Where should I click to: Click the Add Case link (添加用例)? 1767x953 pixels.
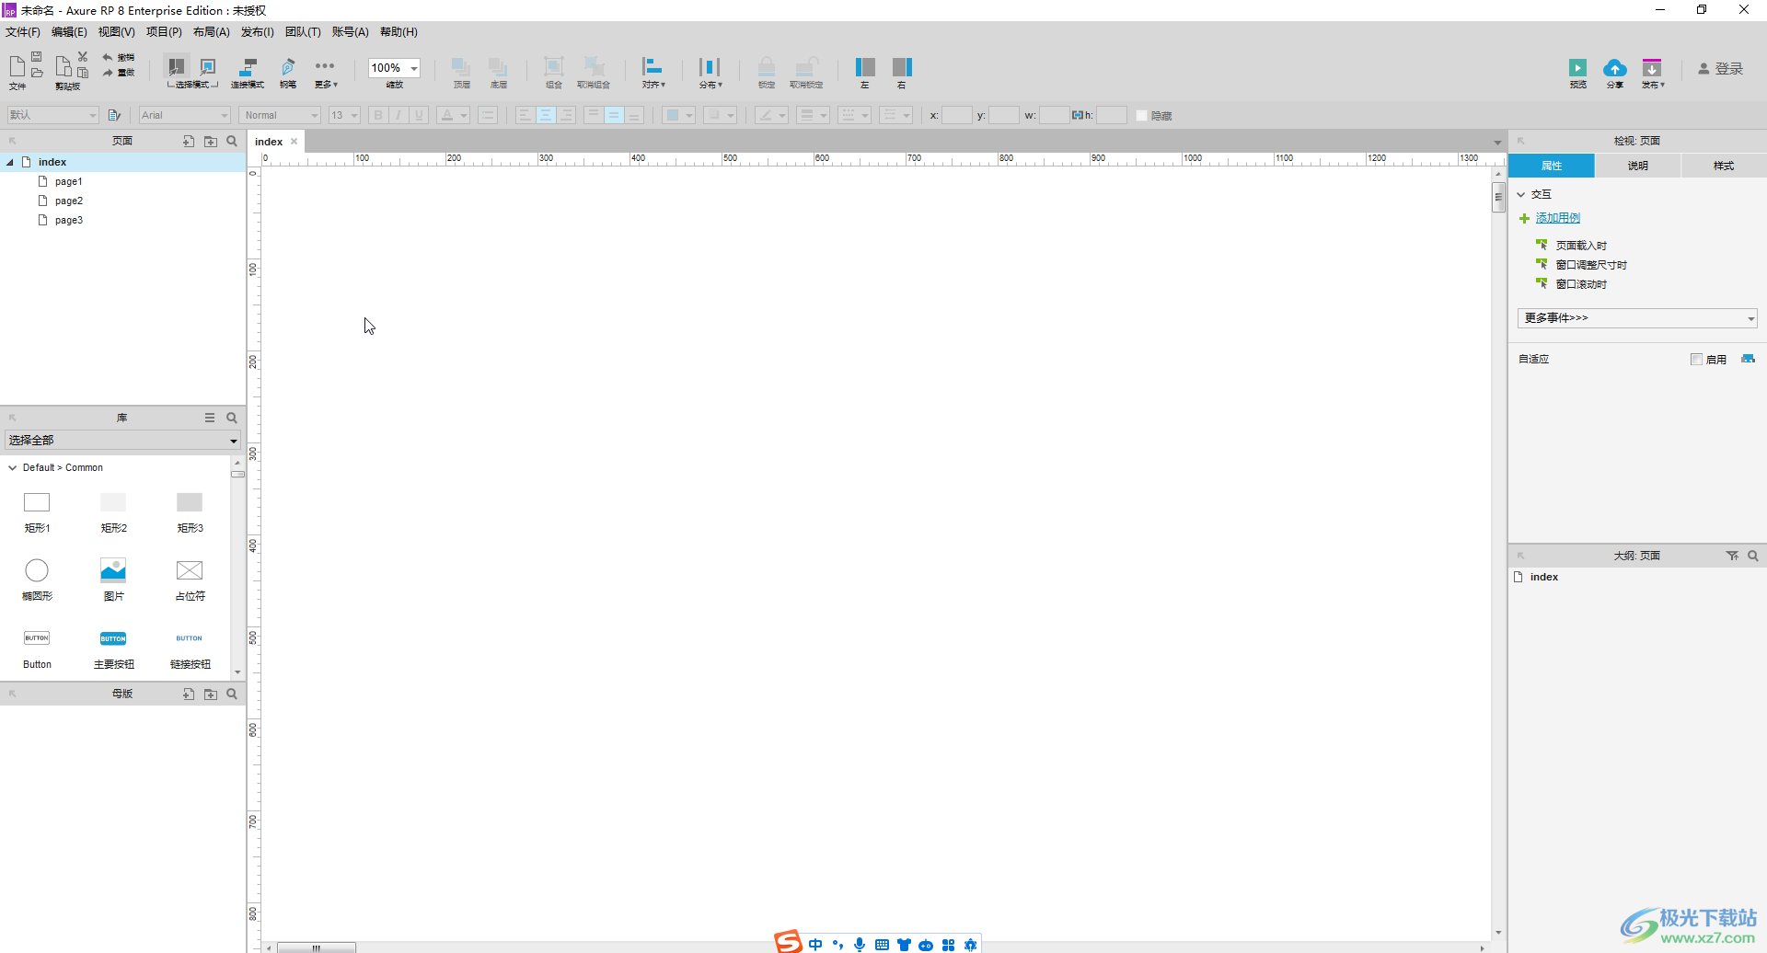1557,218
